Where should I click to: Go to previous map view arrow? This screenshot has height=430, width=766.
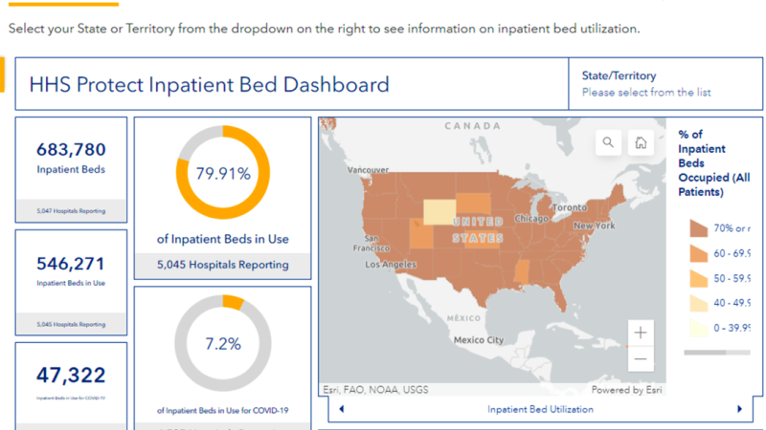coord(342,409)
